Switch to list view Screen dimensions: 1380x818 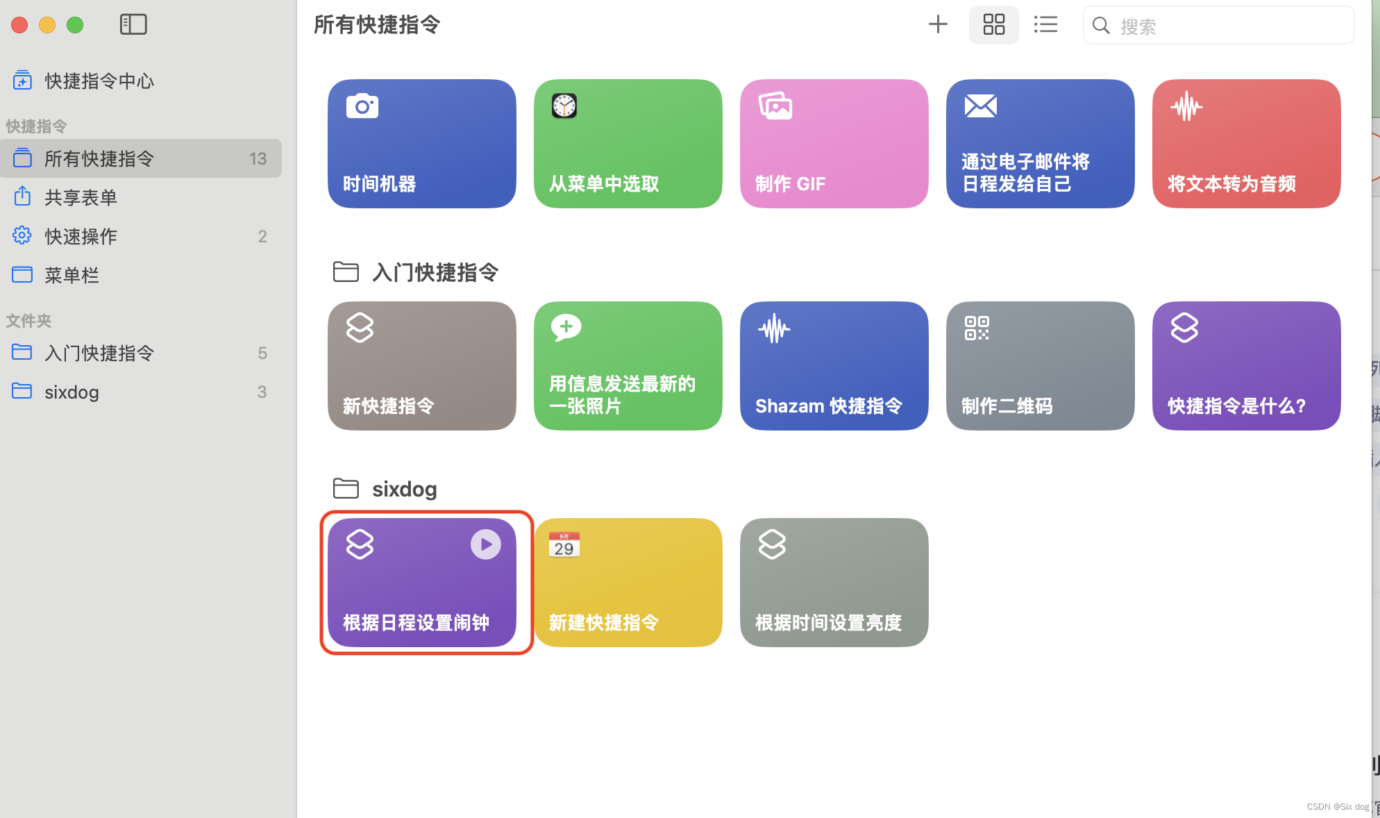point(1045,25)
